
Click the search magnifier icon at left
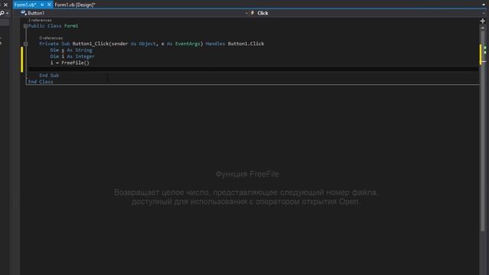[x=2, y=13]
